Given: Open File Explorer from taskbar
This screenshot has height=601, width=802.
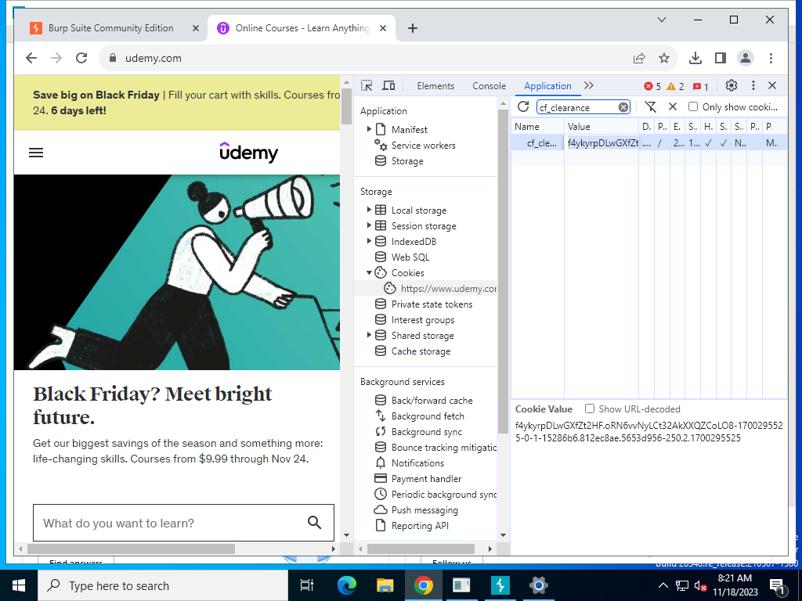Looking at the screenshot, I should (385, 585).
